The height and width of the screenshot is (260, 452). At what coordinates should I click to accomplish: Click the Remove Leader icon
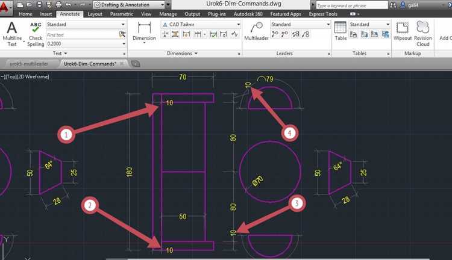[285, 34]
